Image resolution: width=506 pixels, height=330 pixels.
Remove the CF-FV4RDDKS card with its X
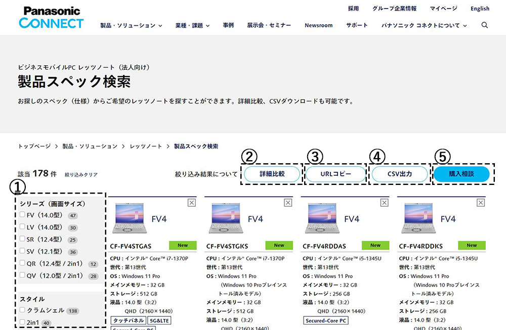[x=480, y=202]
